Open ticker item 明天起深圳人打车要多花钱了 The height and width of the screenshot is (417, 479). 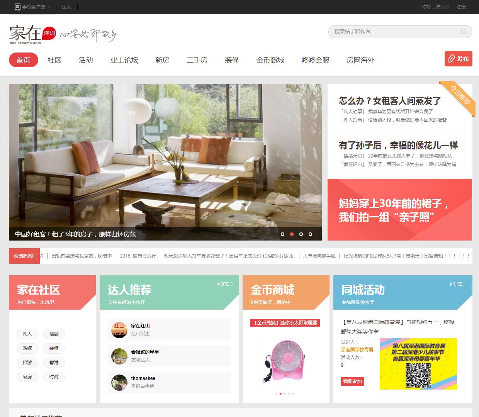229,256
